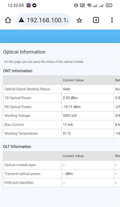120x207 pixels.
Task: Bookmark page with the star icon
Action: [x=79, y=20]
